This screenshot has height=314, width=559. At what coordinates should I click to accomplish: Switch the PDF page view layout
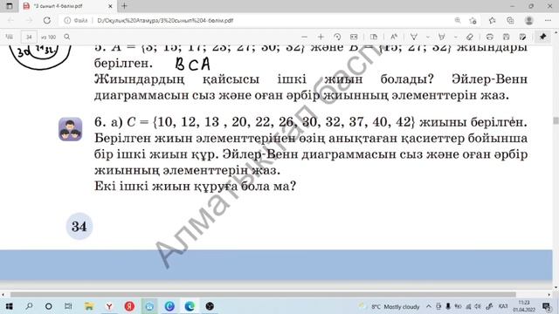pyautogui.click(x=374, y=37)
